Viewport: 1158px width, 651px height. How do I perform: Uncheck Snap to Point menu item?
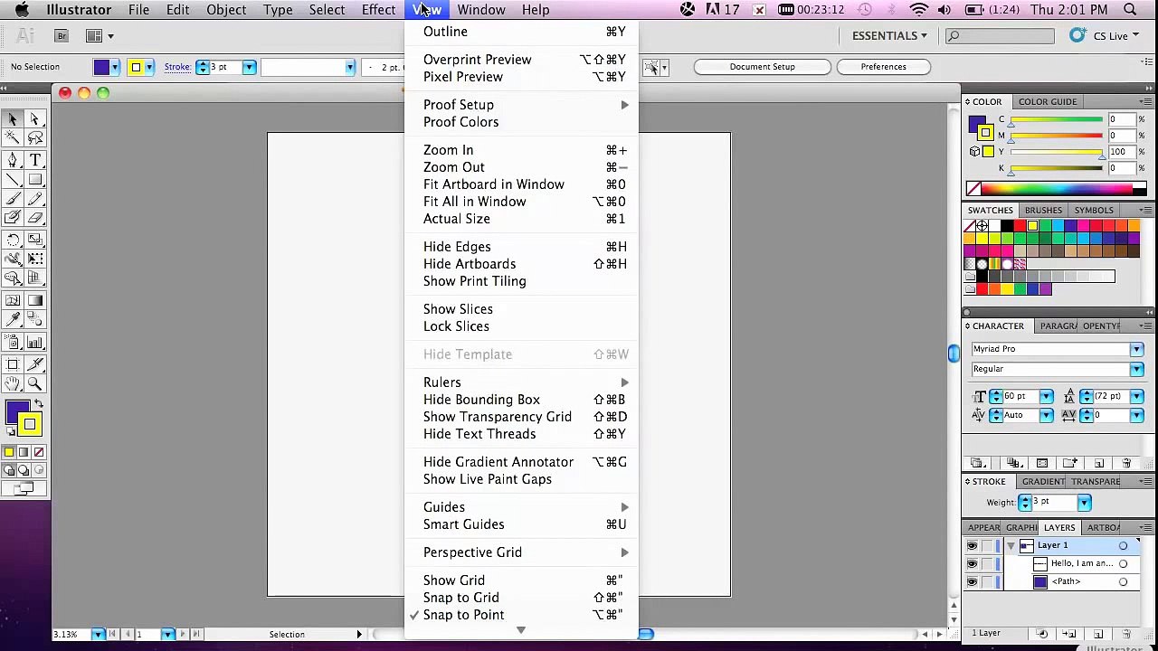(521, 615)
